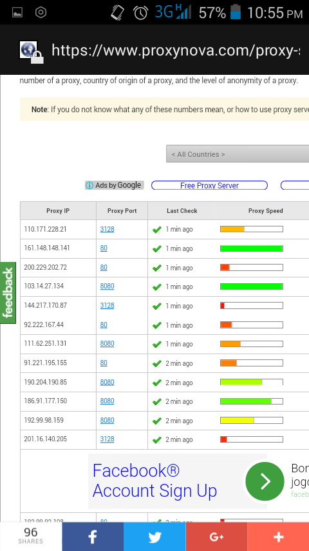The height and width of the screenshot is (551, 309).
Task: Sort by Proxy IP column header
Action: point(58,211)
